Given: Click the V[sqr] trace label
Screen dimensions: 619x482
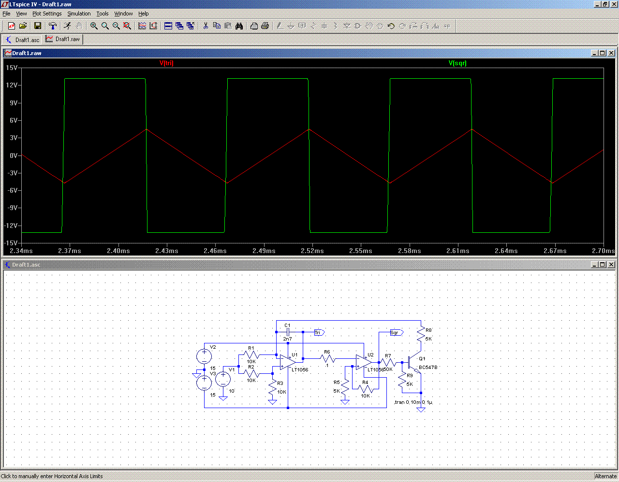Looking at the screenshot, I should [457, 63].
